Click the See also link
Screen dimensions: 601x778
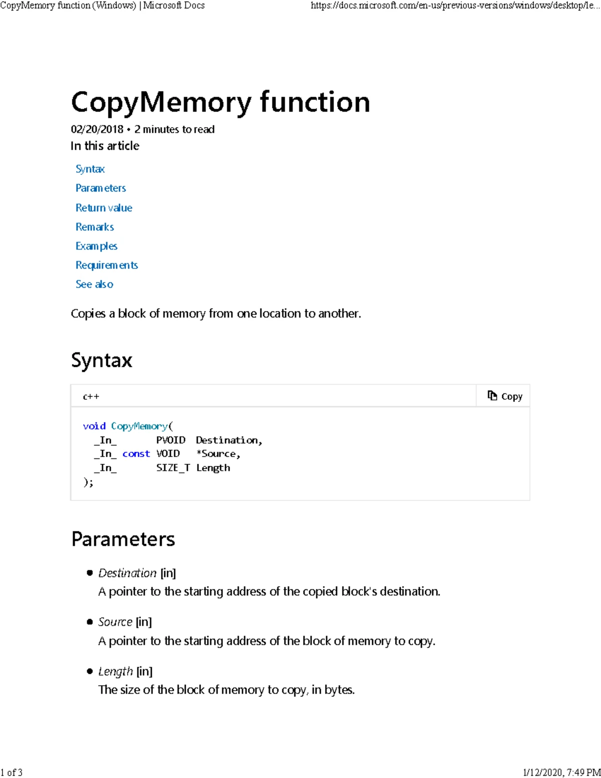pyautogui.click(x=94, y=284)
